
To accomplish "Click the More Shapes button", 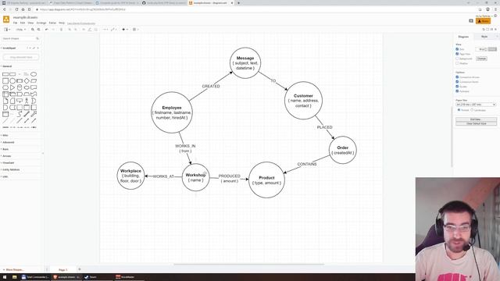I will [13, 270].
